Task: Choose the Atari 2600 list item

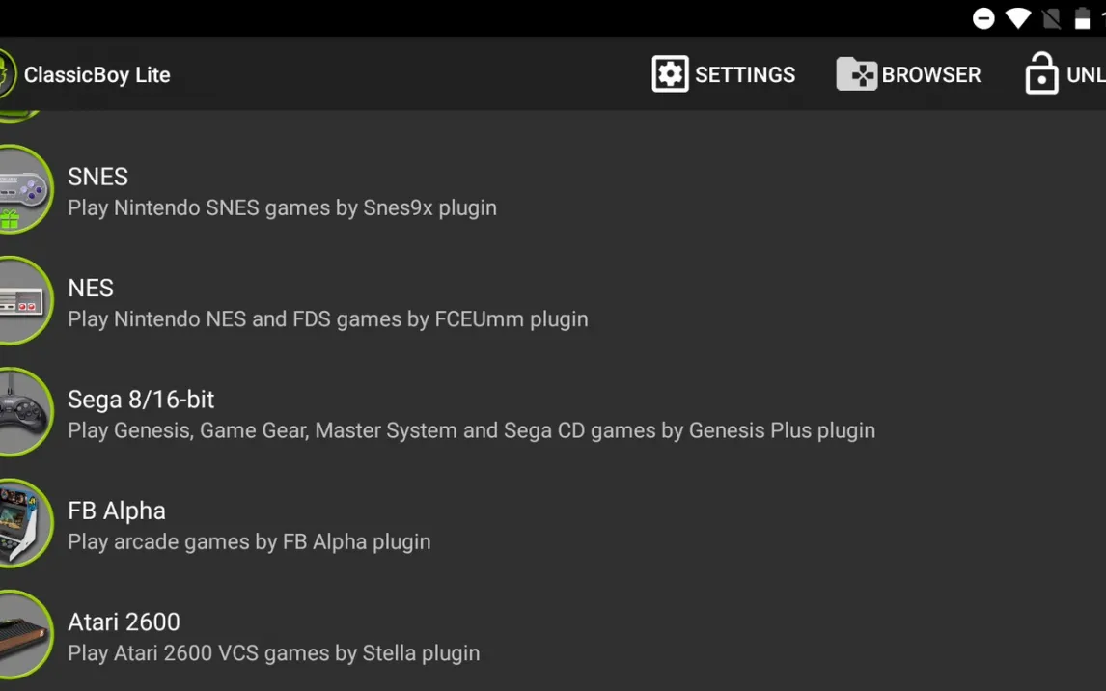Action: tap(553, 636)
